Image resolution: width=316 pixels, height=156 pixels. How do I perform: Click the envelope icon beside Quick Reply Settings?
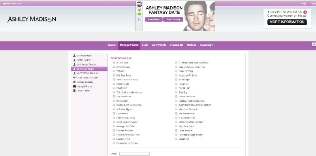[x=74, y=78]
